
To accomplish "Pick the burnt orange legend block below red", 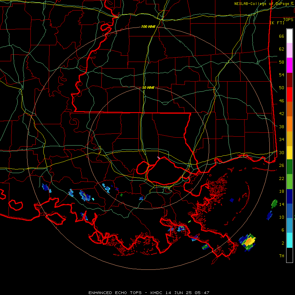I will pyautogui.click(x=289, y=109).
